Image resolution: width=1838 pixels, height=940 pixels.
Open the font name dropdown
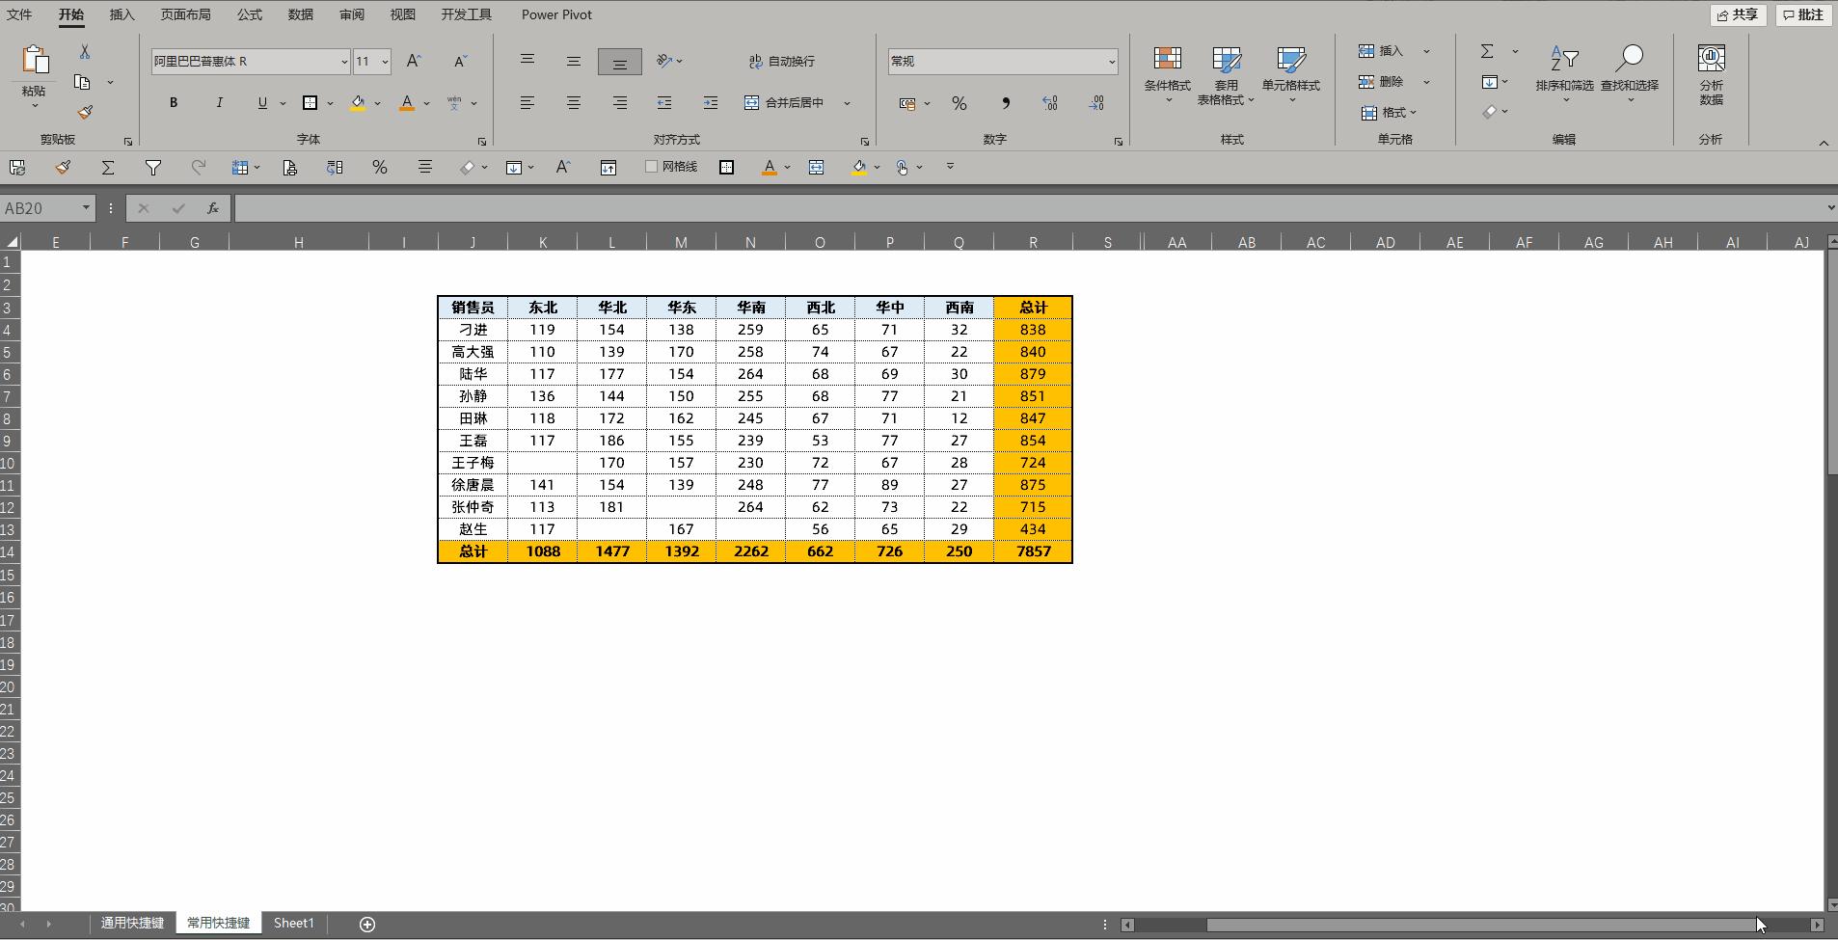[x=344, y=61]
